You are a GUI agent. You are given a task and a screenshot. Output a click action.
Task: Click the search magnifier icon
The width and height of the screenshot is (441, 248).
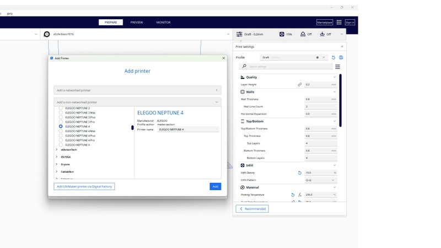pos(244,66)
